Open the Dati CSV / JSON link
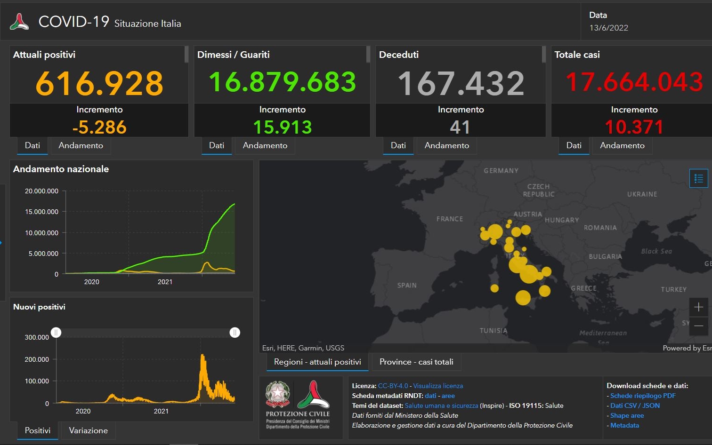 click(635, 405)
